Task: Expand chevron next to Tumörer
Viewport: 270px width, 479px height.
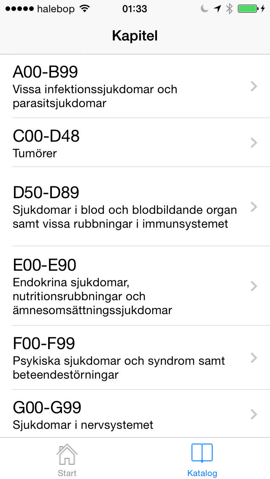Action: [x=254, y=143]
